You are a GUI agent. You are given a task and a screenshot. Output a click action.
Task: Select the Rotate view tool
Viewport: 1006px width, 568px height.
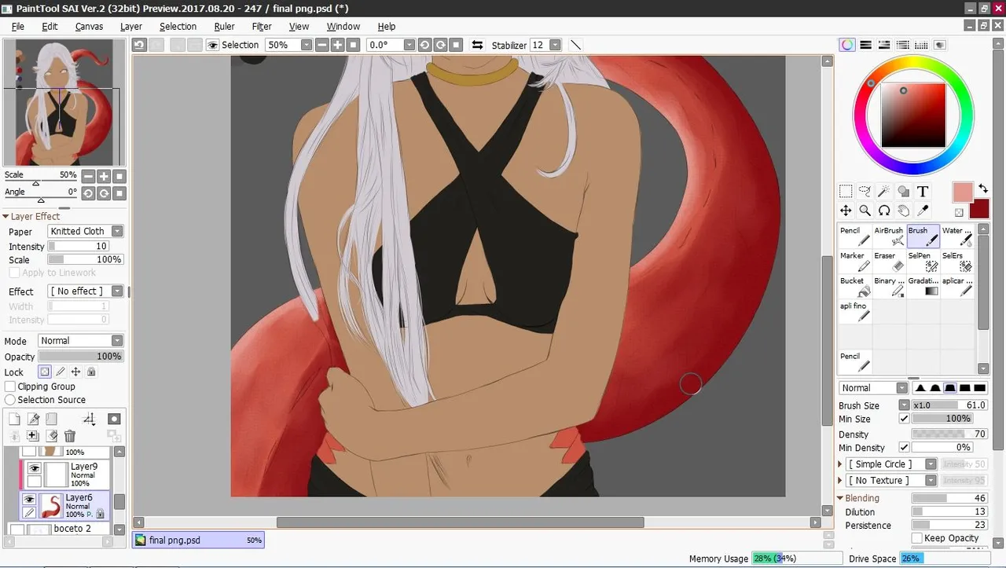[884, 211]
